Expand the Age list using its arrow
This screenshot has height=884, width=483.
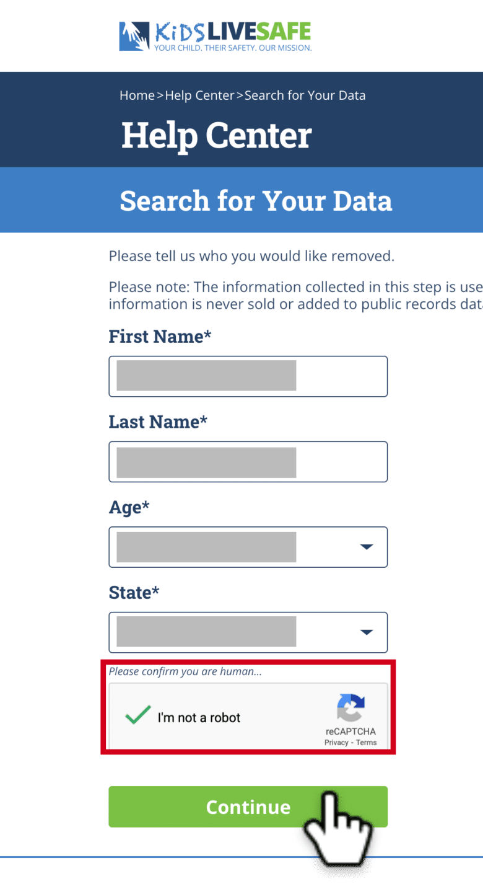click(367, 547)
